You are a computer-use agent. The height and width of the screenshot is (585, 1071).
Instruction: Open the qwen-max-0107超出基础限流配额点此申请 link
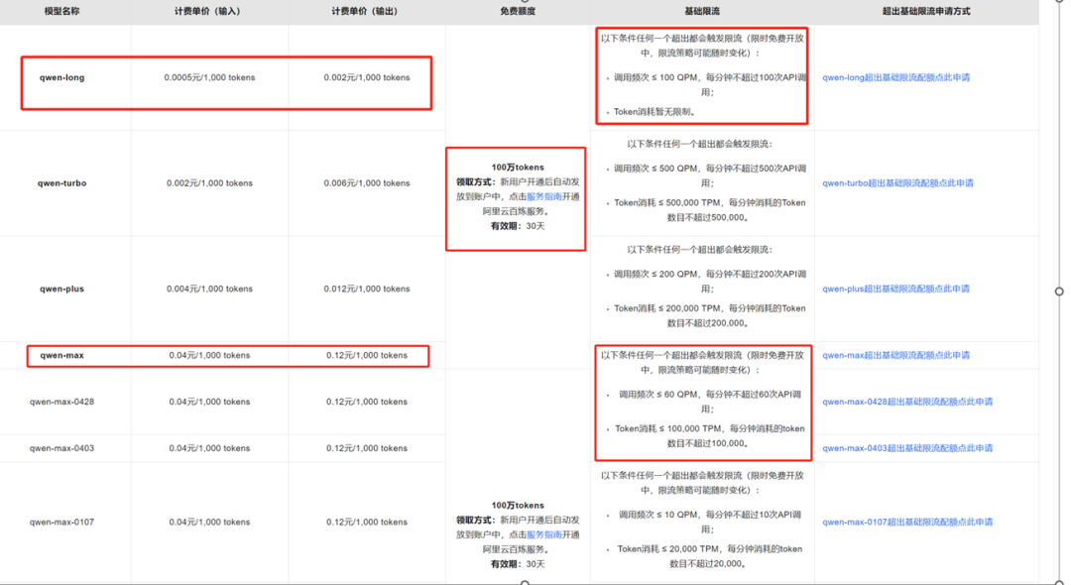[x=907, y=523]
